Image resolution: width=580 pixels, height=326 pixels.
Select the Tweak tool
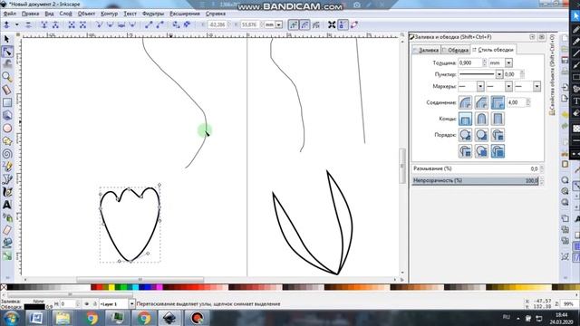[6, 64]
